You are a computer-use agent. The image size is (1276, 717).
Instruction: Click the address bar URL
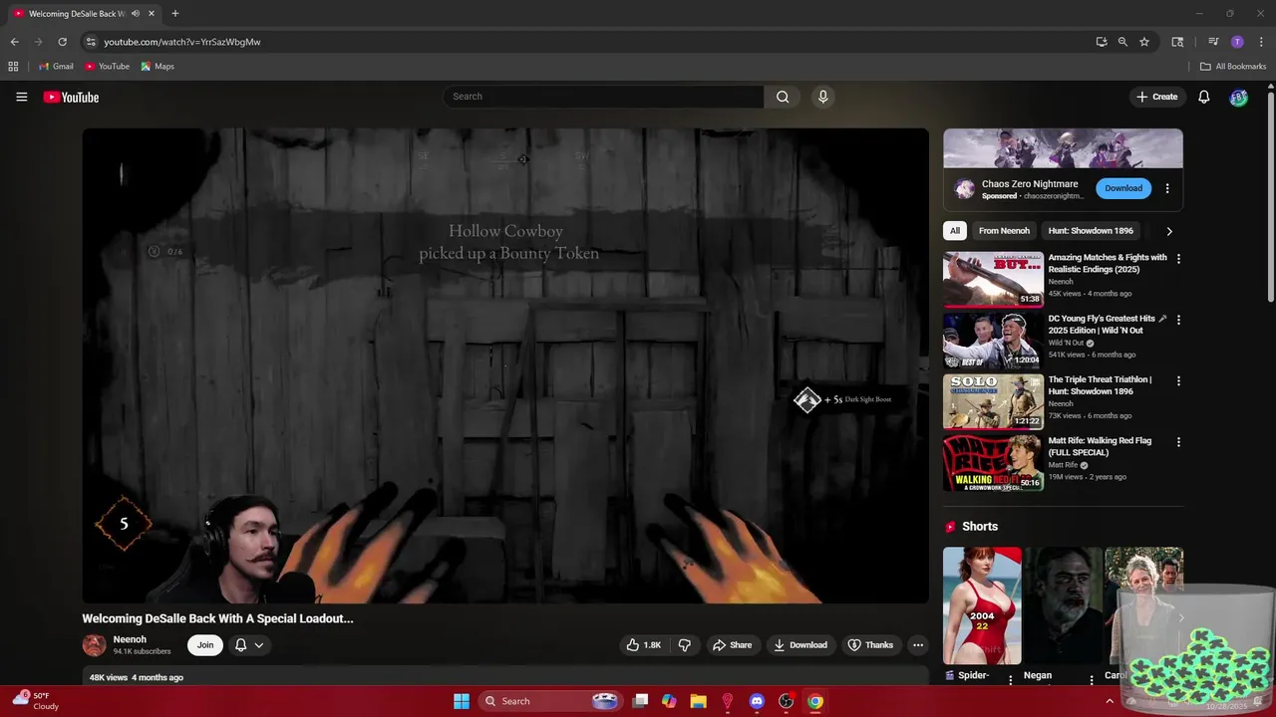[x=182, y=42]
